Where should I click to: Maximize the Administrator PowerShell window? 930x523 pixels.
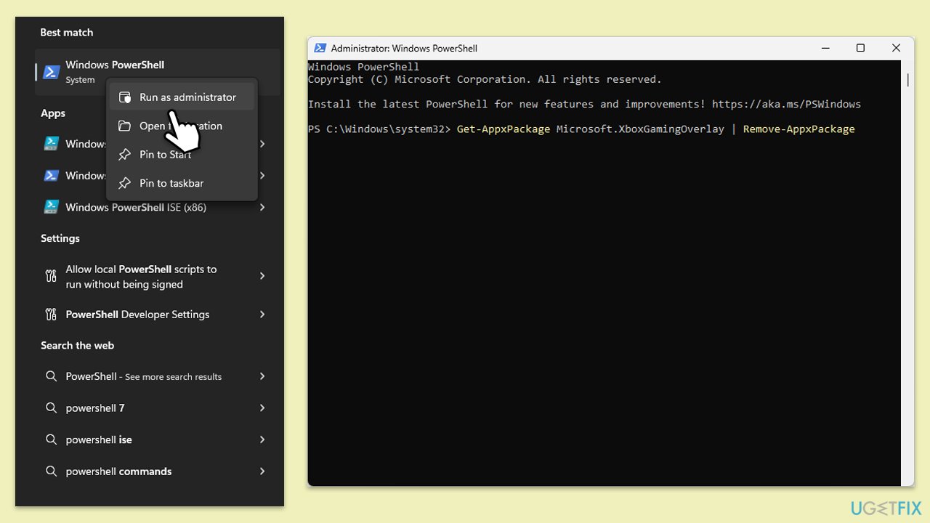[860, 48]
